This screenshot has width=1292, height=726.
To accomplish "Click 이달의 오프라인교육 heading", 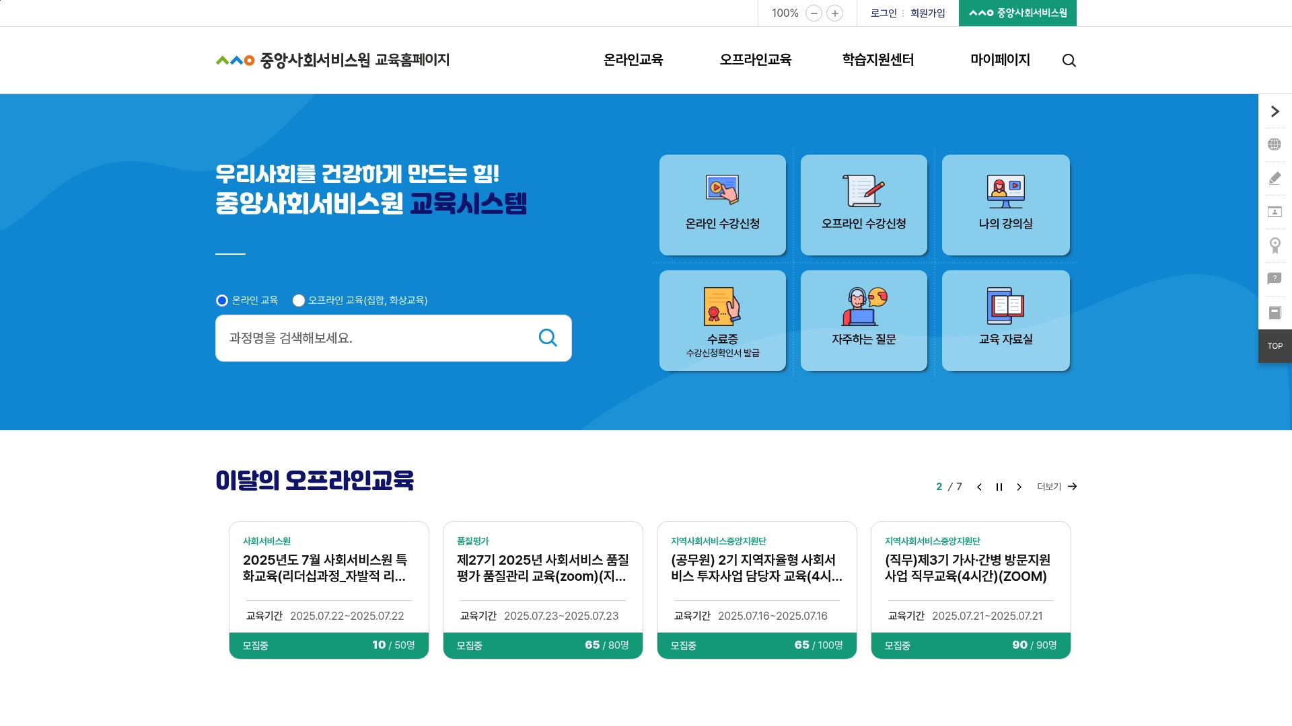I will [314, 480].
